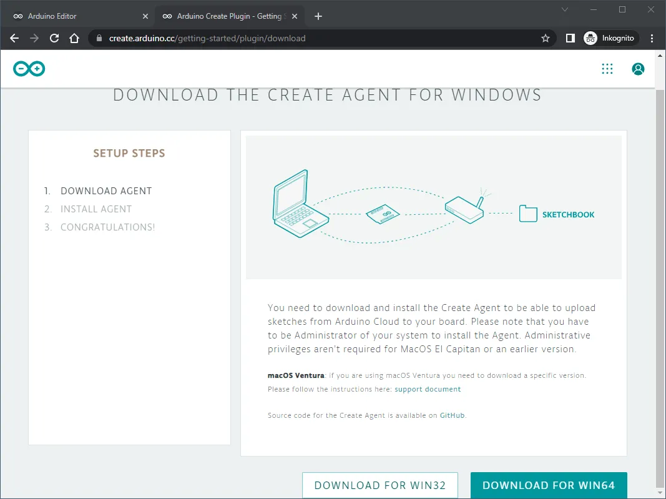Open the user profile avatar menu
Viewport: 666px width, 499px height.
pyautogui.click(x=638, y=69)
